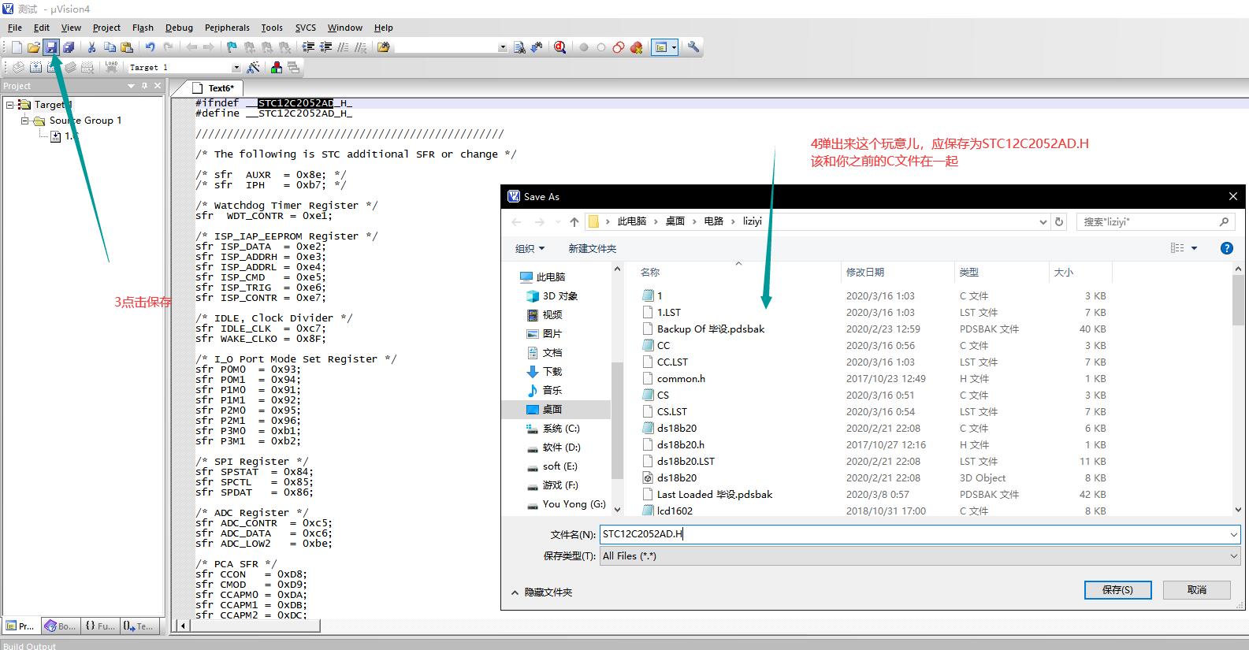Open Target Options magic wand icon
This screenshot has width=1249, height=650.
[253, 68]
